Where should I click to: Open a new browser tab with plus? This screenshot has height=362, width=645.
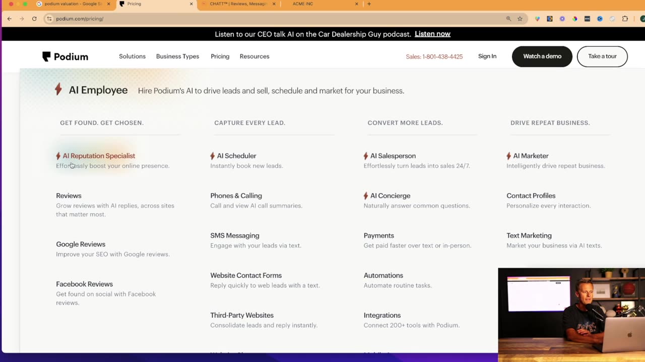[x=369, y=4]
